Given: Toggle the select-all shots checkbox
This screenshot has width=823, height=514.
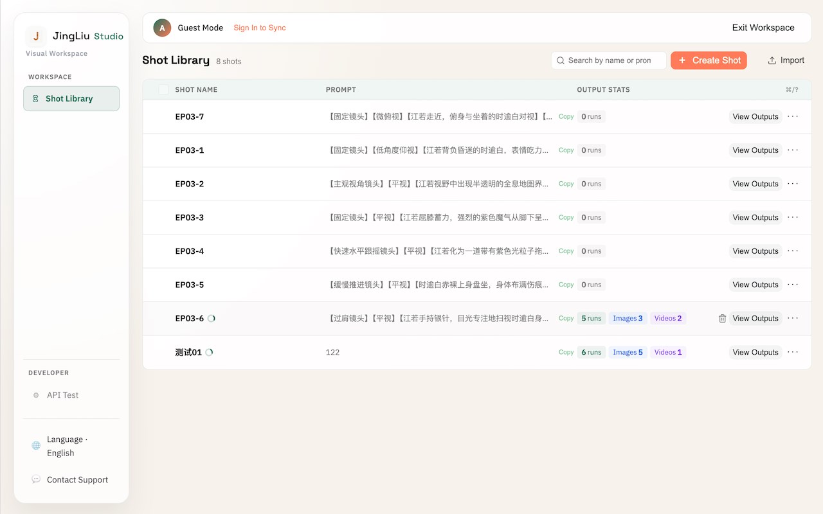Looking at the screenshot, I should pyautogui.click(x=163, y=89).
